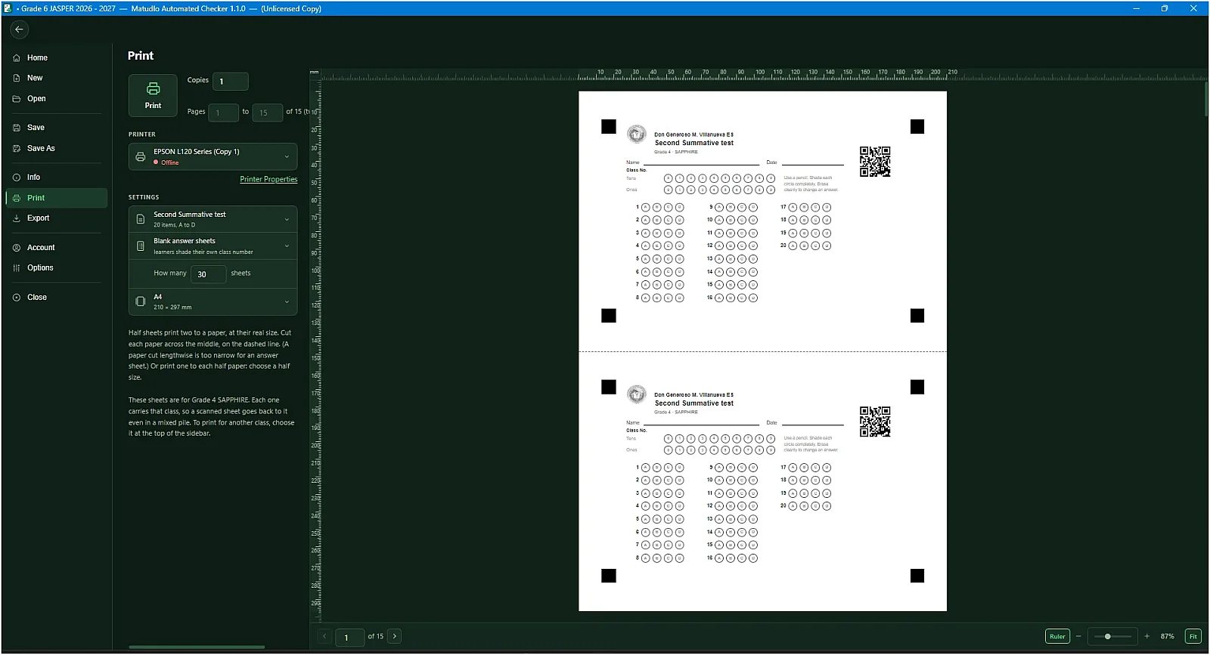Click the bottom answer sheet QR code
The image size is (1210, 655).
(875, 422)
